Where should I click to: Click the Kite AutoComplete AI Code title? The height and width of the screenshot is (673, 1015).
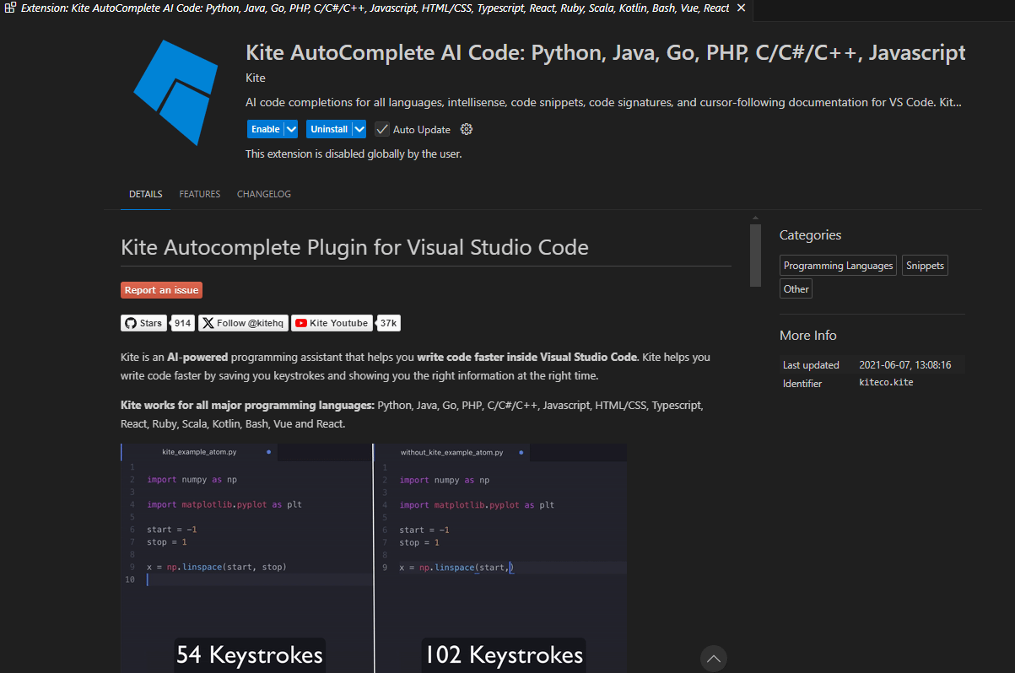click(606, 52)
